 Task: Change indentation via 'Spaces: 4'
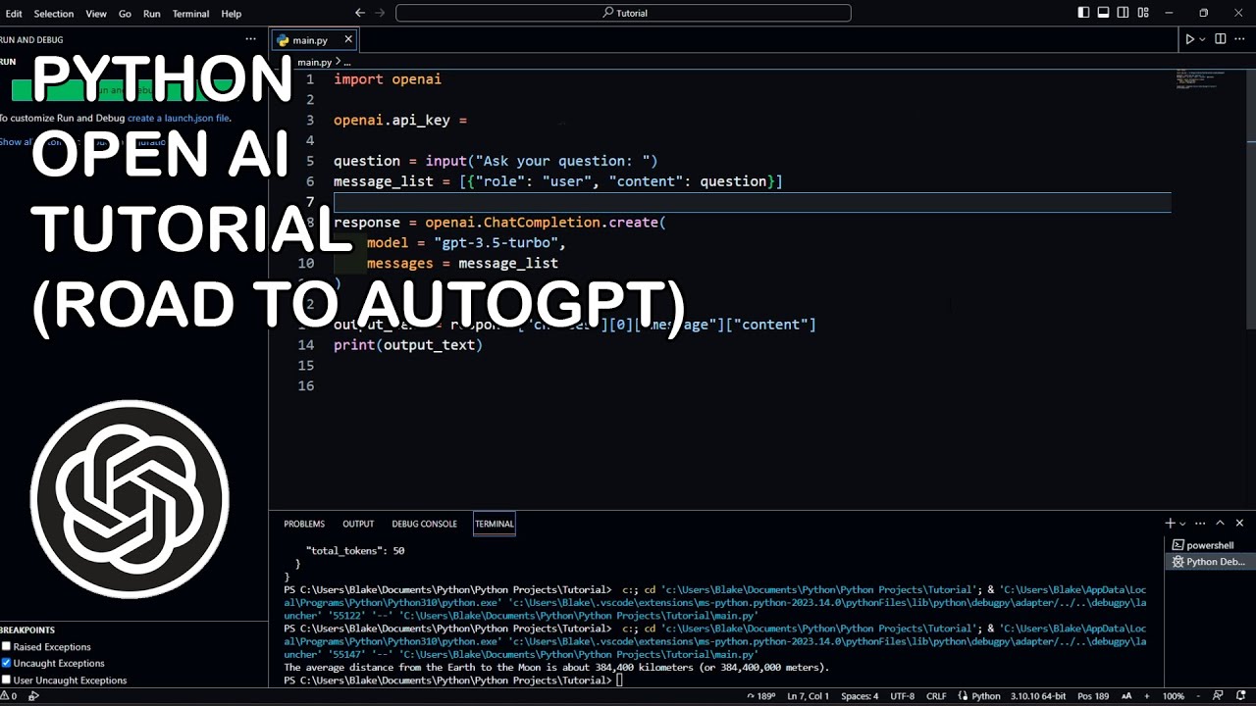pos(860,696)
